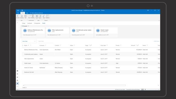
Task: Open Ribbon Display Options in title bar
Action: pos(148,10)
